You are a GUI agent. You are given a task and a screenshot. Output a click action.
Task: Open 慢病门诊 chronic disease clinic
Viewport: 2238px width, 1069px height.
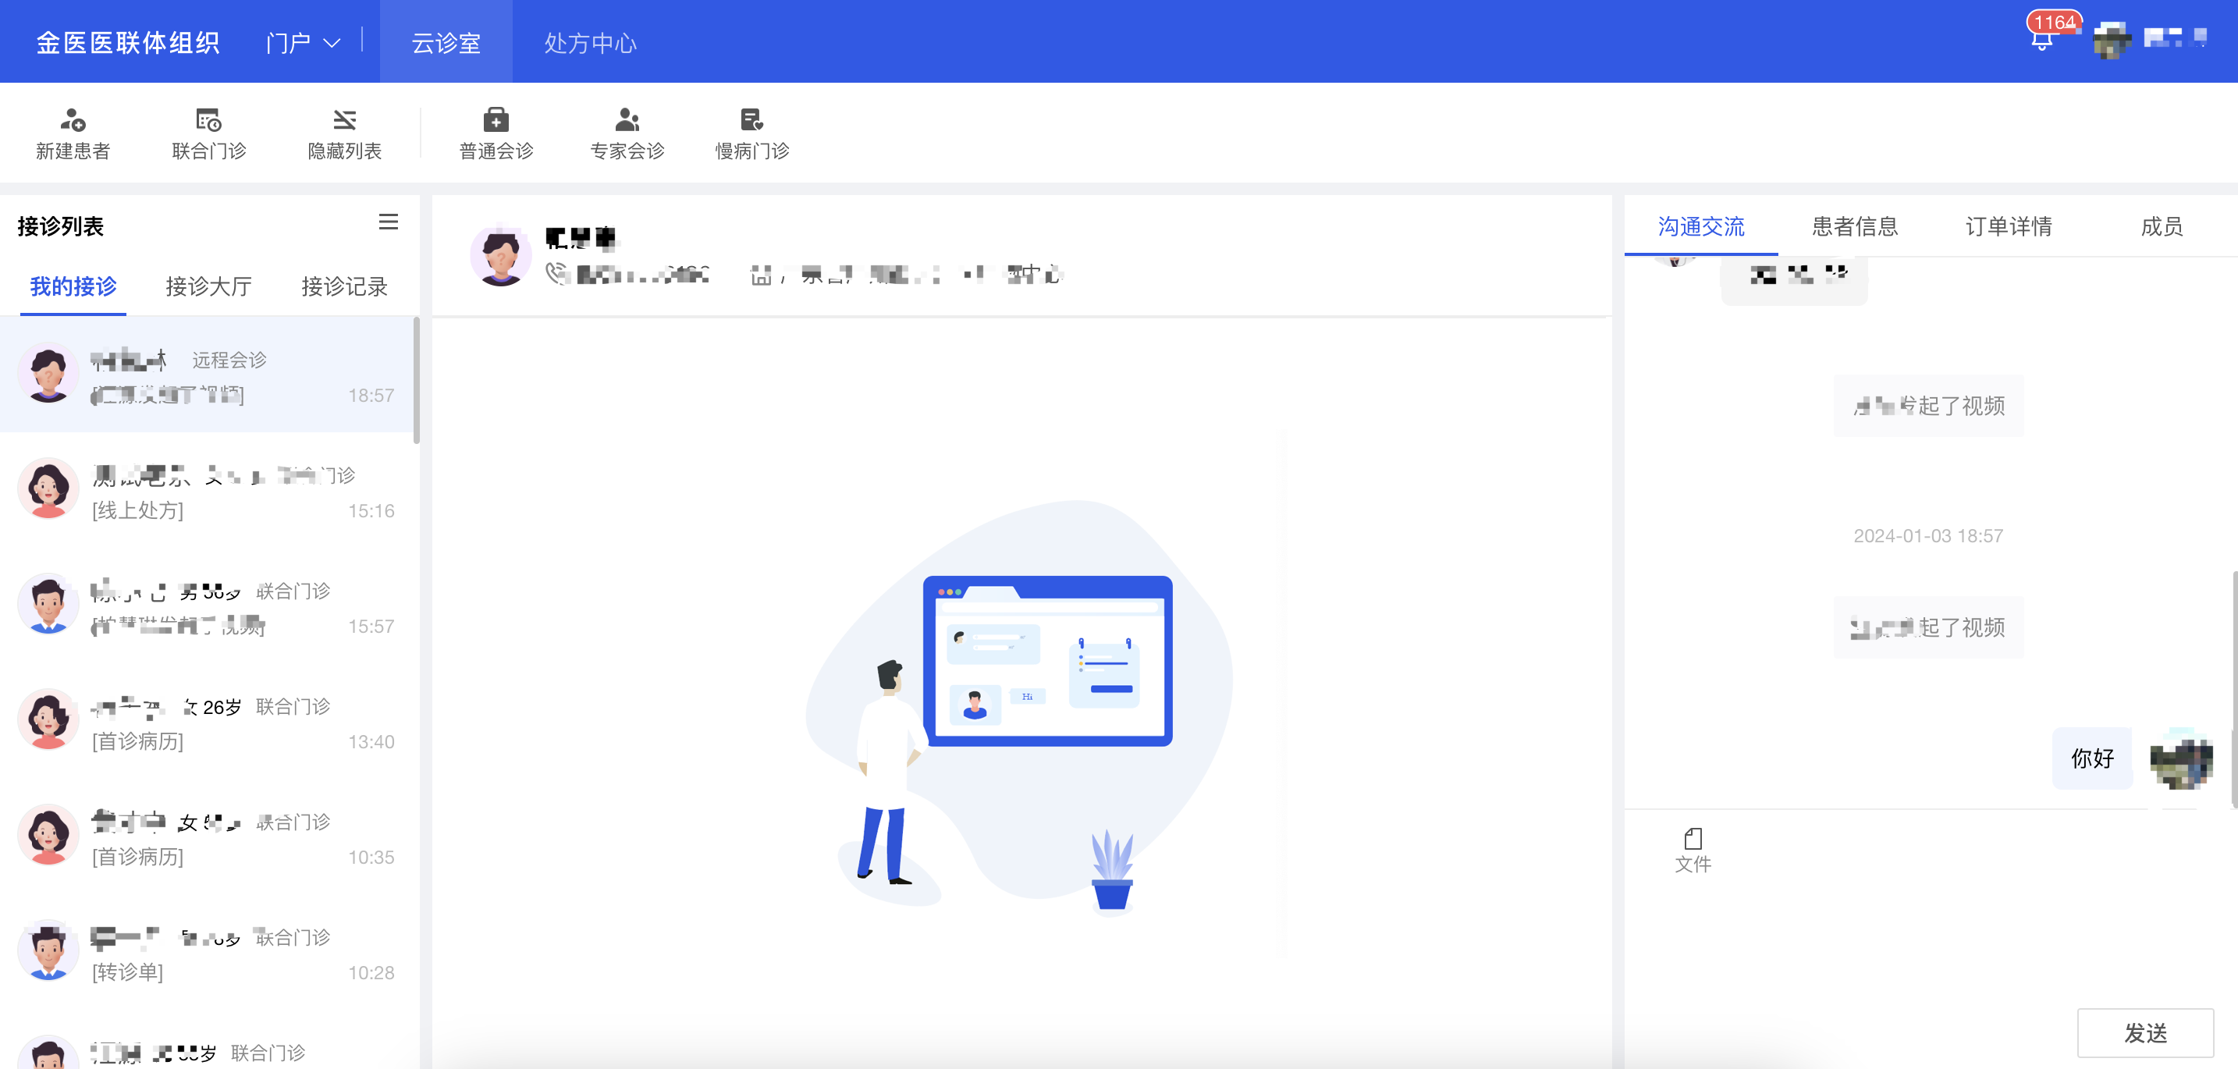(751, 133)
